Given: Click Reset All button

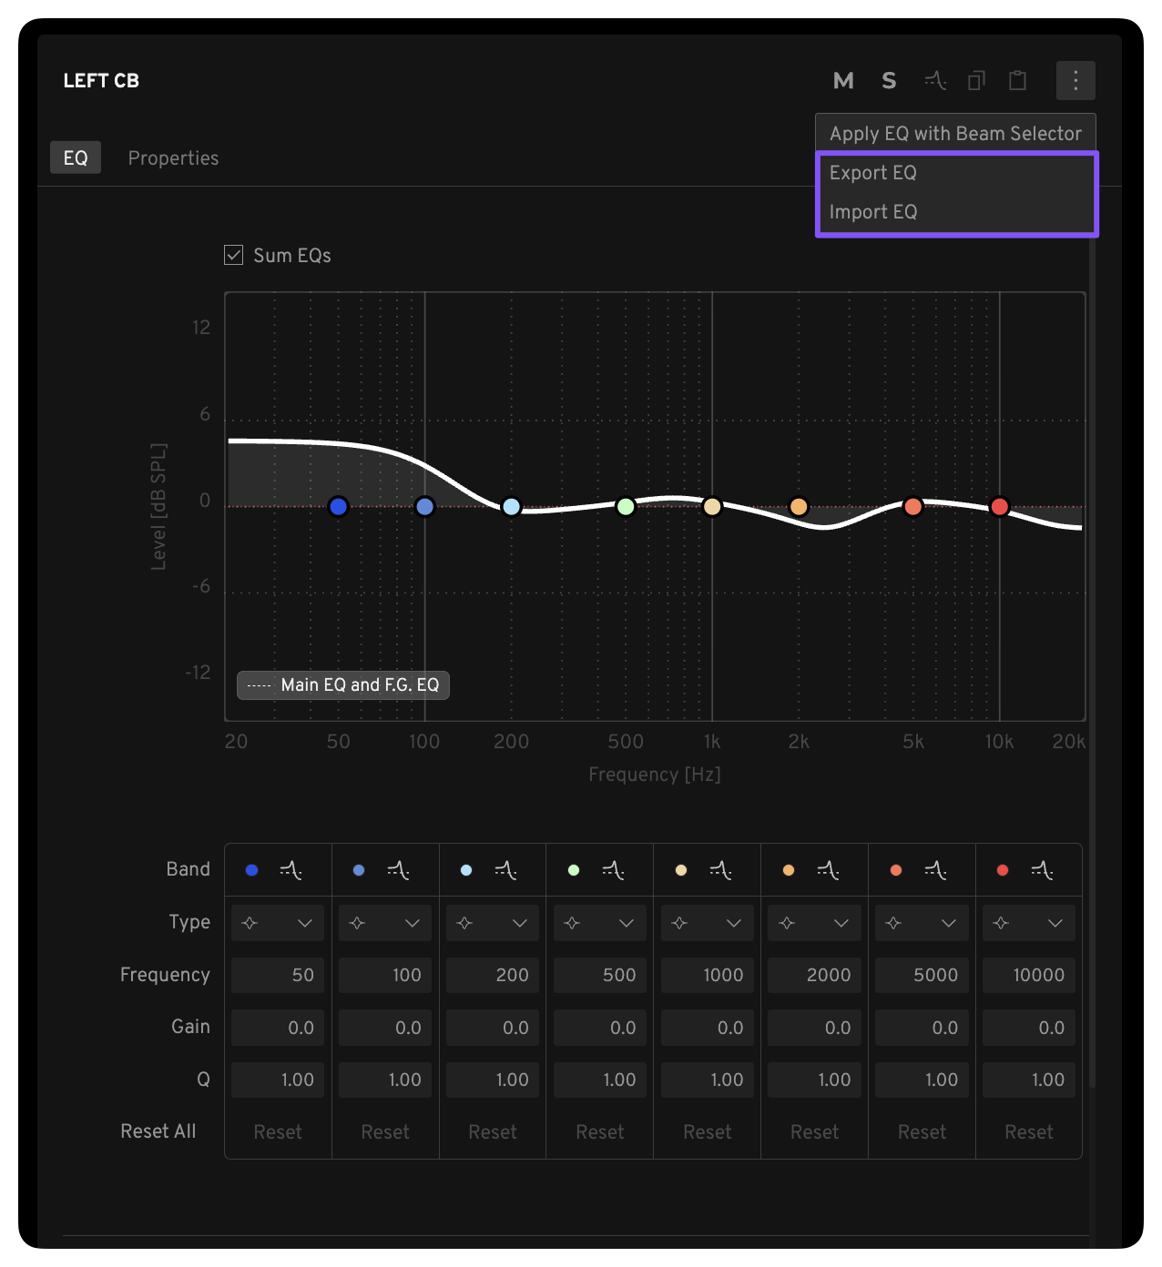Looking at the screenshot, I should click(158, 1131).
